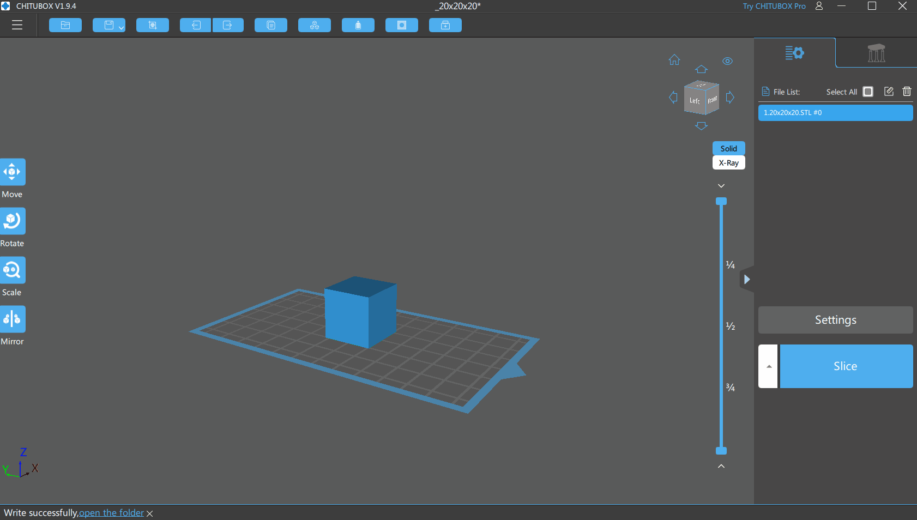Click the top handle of the layer slider

[721, 201]
